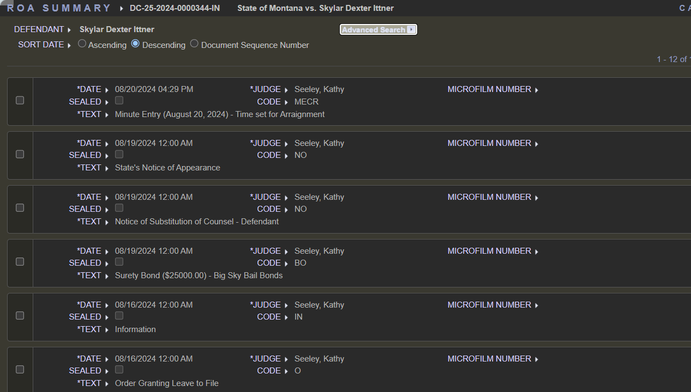Image resolution: width=691 pixels, height=392 pixels.
Task: Click MICROFILM NUMBER arrow in State's Notice of Appearance row
Action: [537, 144]
